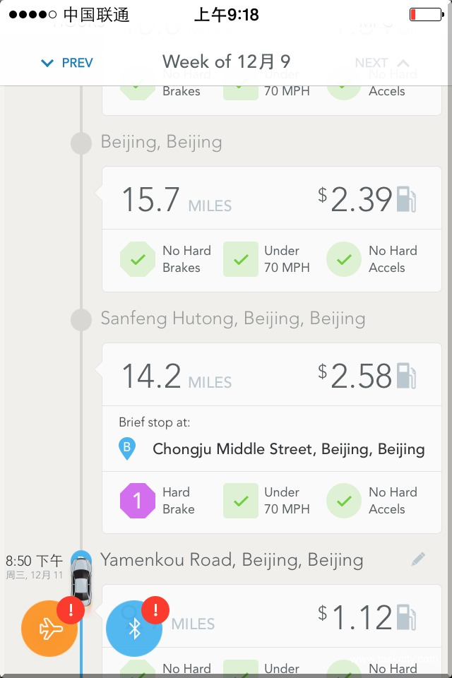452x678 pixels.
Task: Open the 15.7 miles trip card
Action: pos(272,200)
